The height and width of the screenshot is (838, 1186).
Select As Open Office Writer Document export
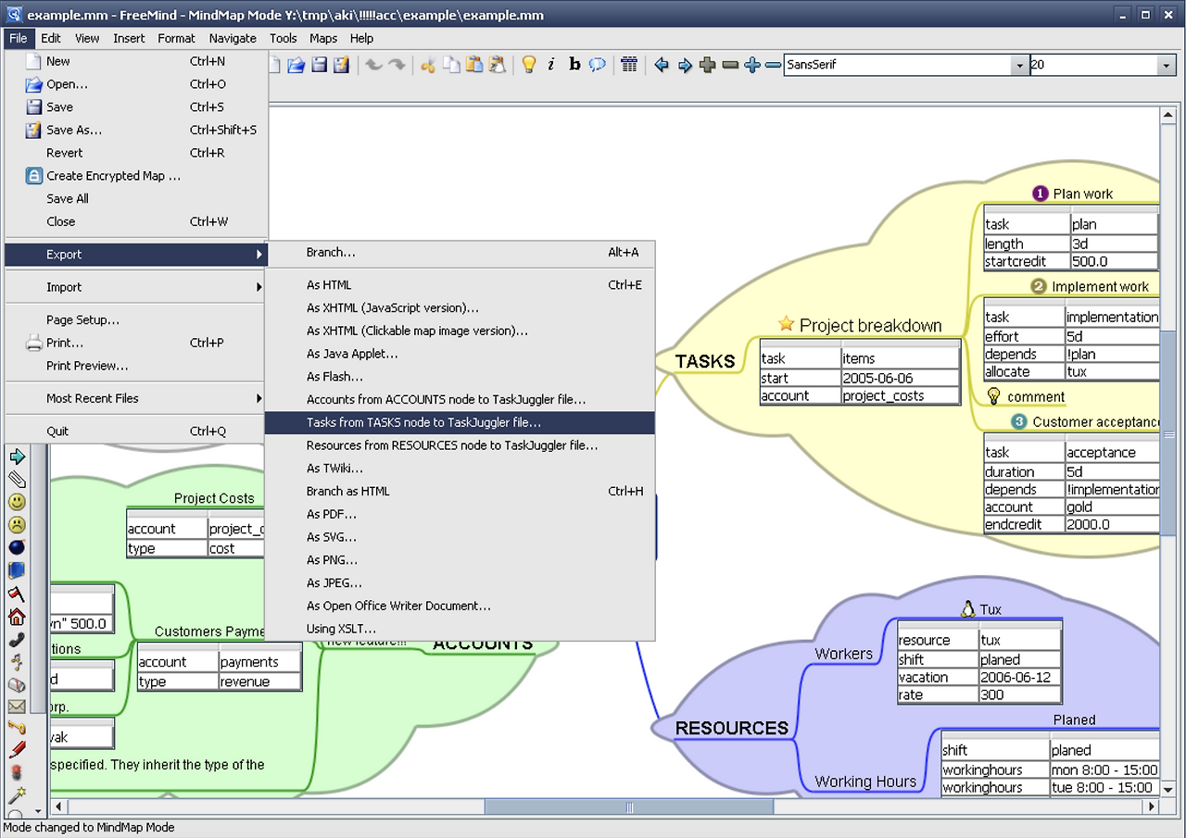460,606
